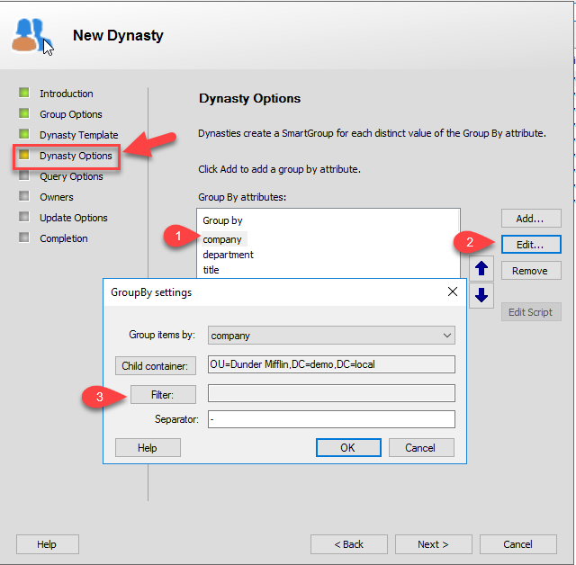This screenshot has height=565, width=576.
Task: Go to the Introduction wizard step
Action: (66, 94)
